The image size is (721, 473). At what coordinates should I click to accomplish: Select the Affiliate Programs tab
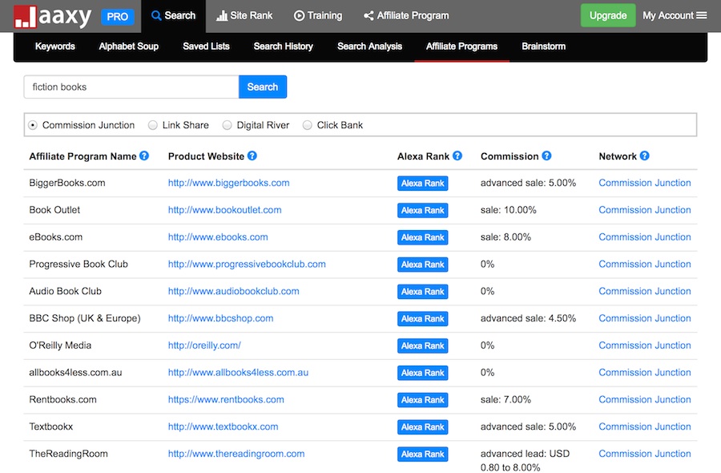461,46
